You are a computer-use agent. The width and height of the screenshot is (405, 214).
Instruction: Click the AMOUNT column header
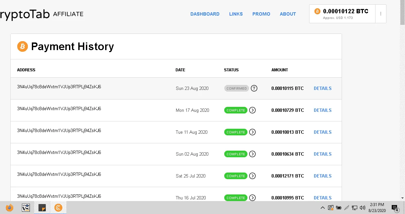(x=280, y=70)
